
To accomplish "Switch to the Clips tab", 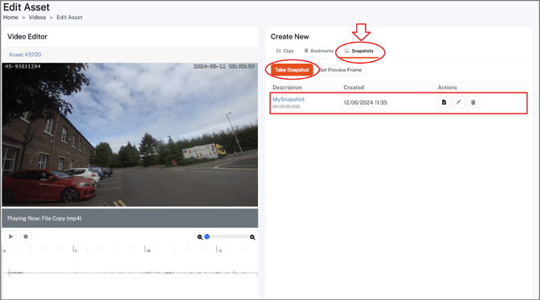I will point(285,51).
